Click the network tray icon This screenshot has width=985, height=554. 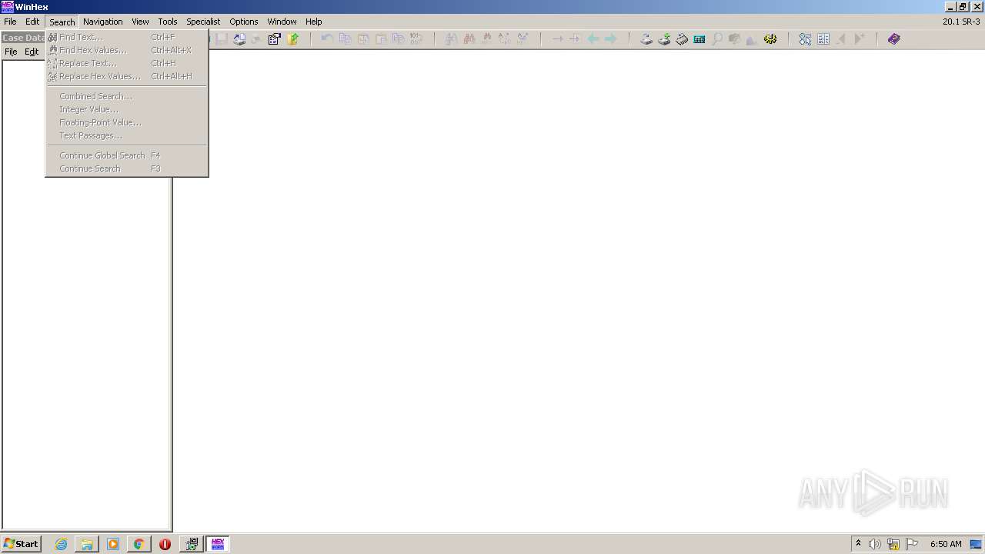pos(893,544)
